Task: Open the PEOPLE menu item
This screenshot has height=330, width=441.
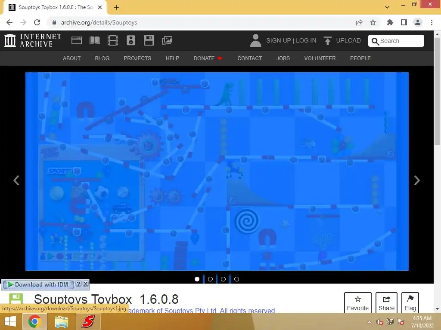Action: (x=360, y=58)
